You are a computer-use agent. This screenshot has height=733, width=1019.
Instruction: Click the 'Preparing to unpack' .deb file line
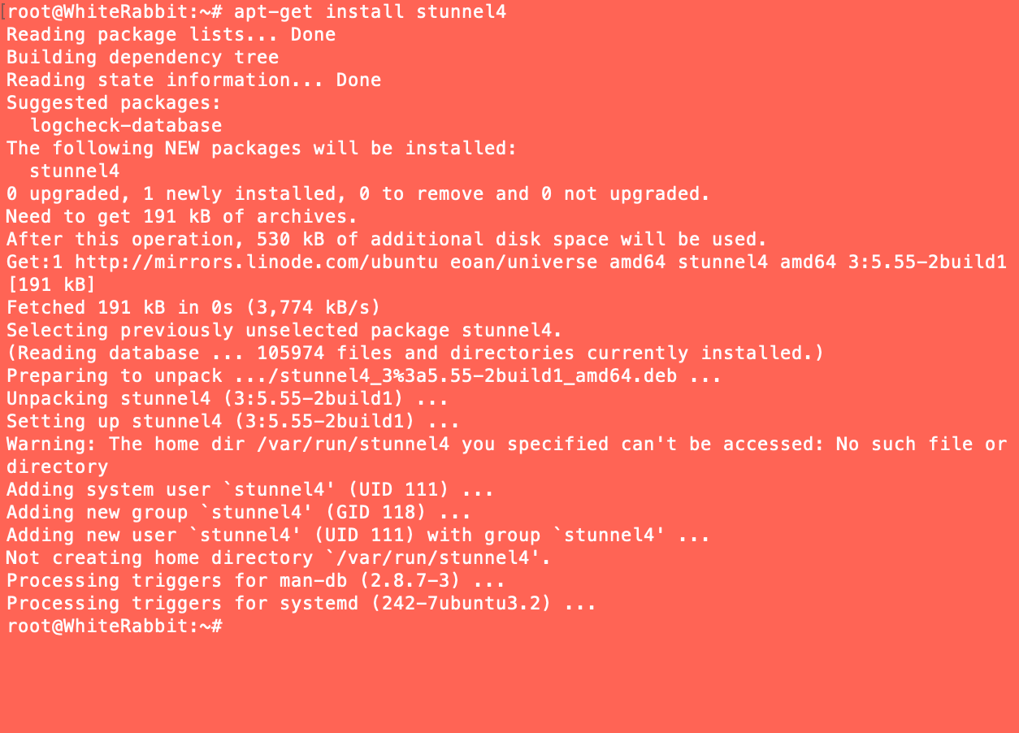point(364,376)
